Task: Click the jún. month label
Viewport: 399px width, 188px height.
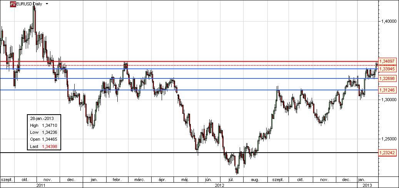Action: [x=208, y=180]
